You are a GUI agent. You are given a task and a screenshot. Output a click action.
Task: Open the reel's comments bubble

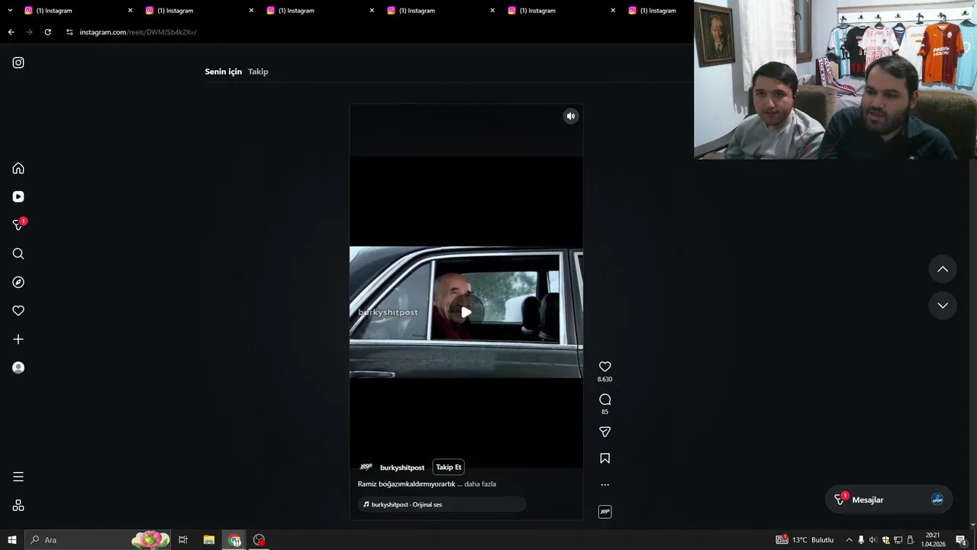pyautogui.click(x=605, y=399)
